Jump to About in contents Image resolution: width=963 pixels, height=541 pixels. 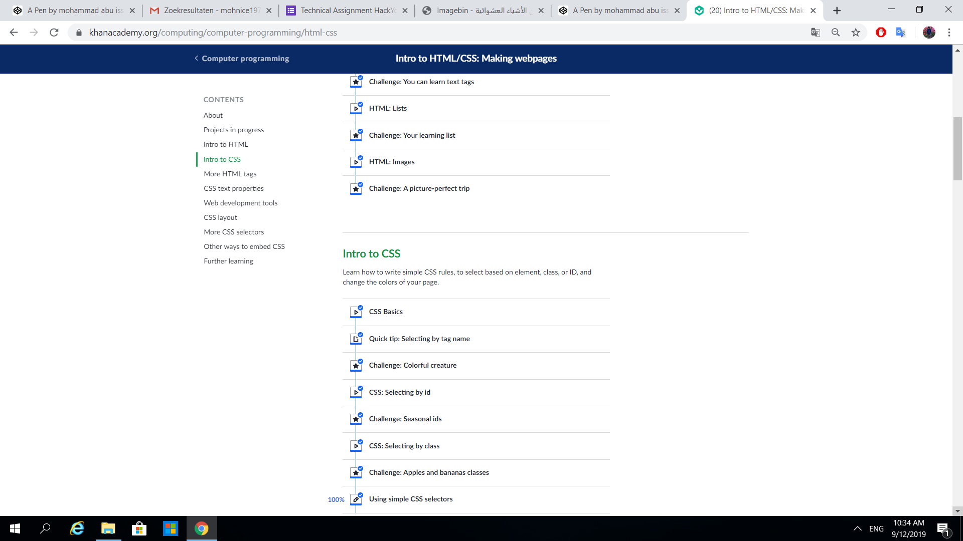tap(213, 115)
